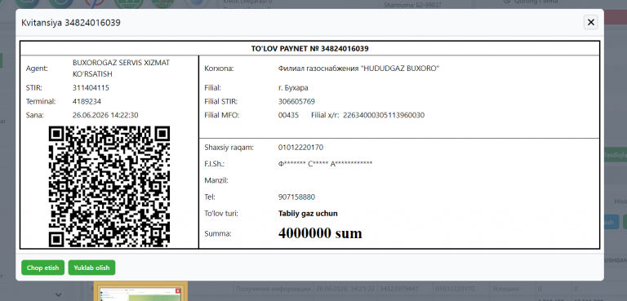Click the payment QR code image

[109, 186]
